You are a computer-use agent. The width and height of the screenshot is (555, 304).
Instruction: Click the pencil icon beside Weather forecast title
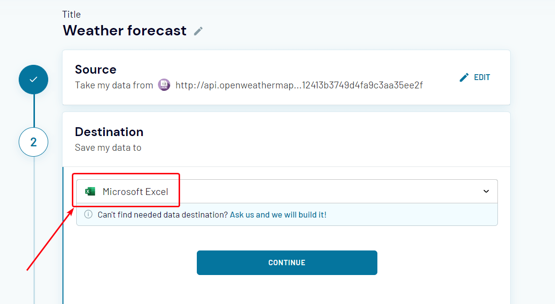(x=198, y=31)
